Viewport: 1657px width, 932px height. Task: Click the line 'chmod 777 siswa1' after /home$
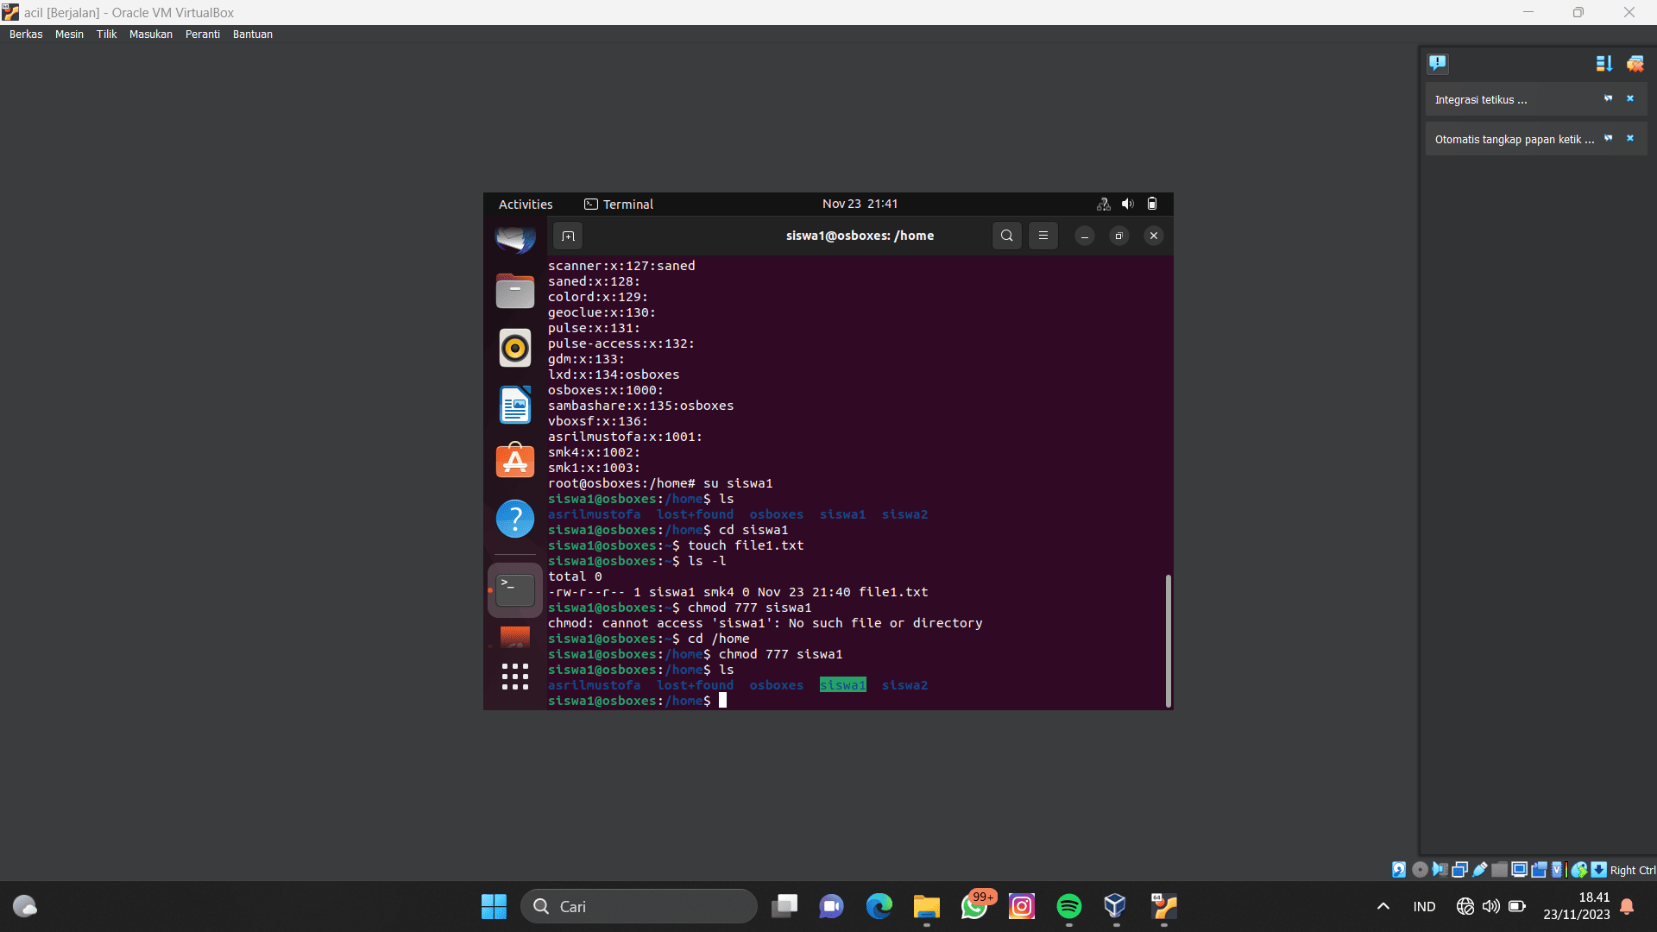click(780, 654)
